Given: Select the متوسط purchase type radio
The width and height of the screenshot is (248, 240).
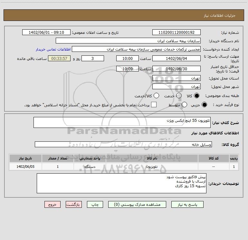Looking at the screenshot, I should 184,105.
